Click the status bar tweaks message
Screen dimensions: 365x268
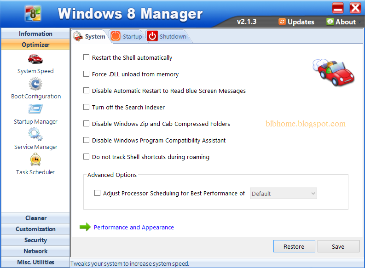pos(130,263)
